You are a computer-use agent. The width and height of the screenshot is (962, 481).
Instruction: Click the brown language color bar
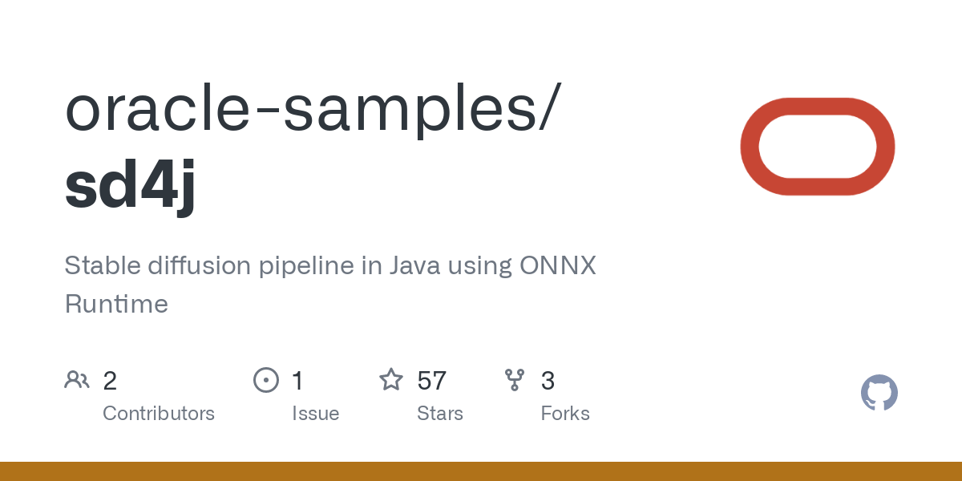[481, 471]
